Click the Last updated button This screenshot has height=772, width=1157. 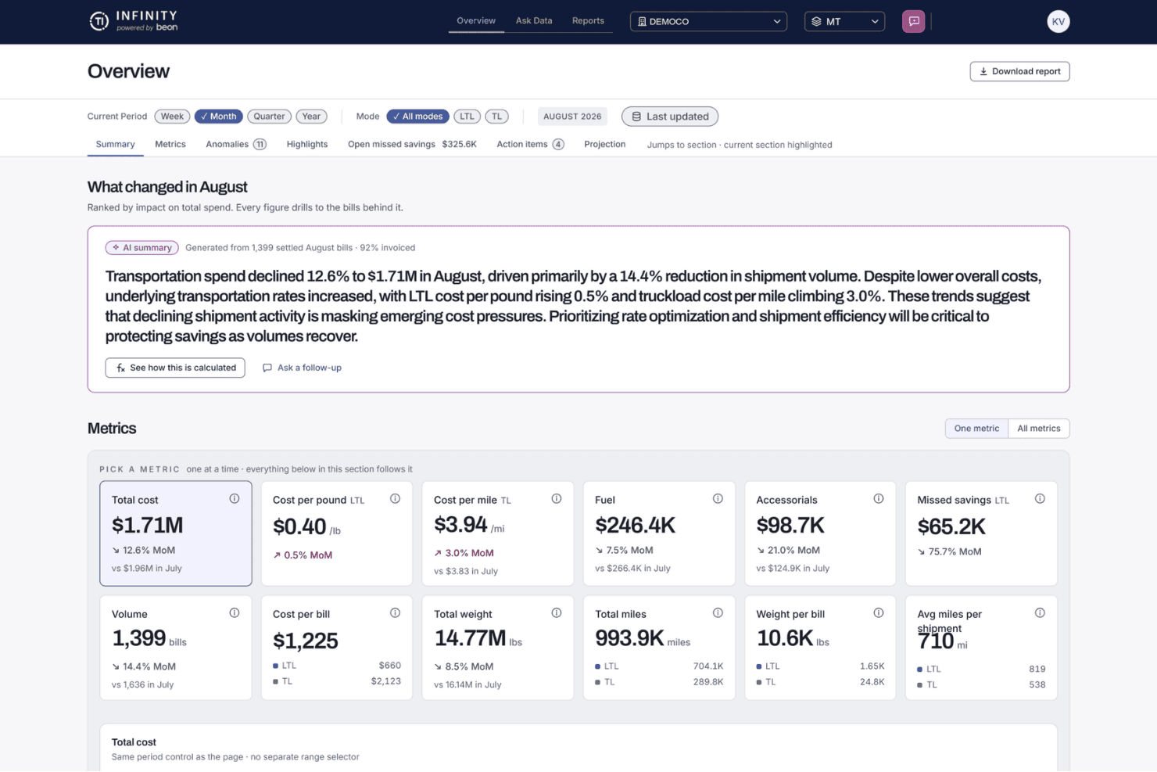coord(670,117)
